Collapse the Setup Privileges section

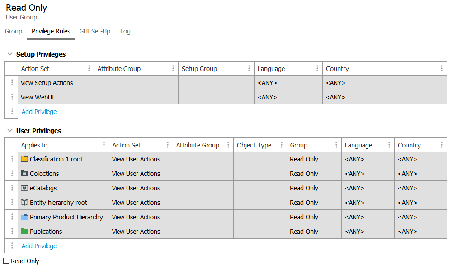[x=9, y=54]
